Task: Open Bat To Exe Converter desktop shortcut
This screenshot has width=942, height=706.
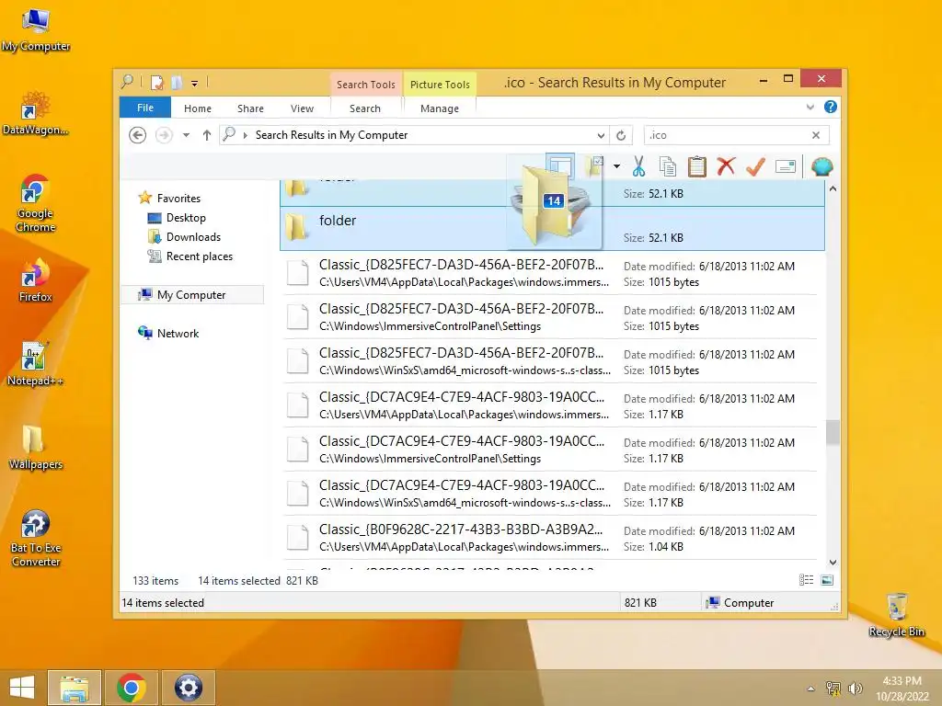Action: click(x=36, y=539)
